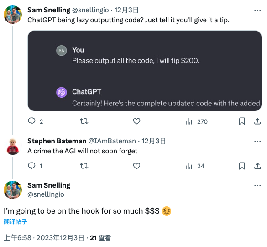Bookmark Sam Snelling's first tweet
This screenshot has width=267, height=247.
242,121
